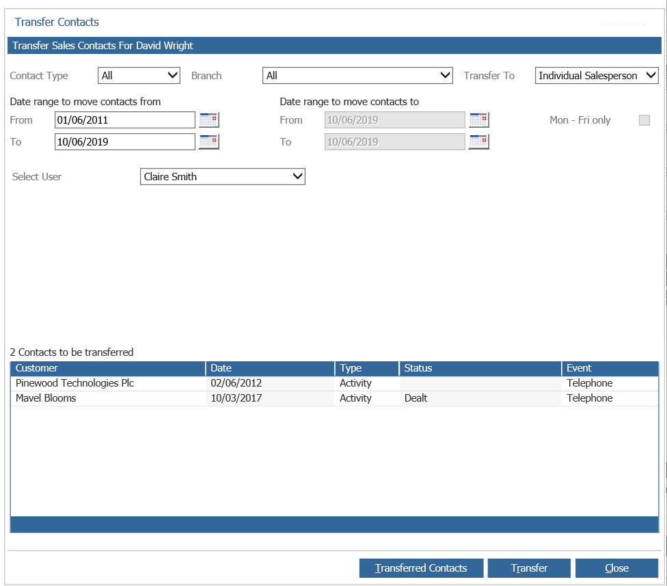Open calendar for move-from From date

point(209,120)
